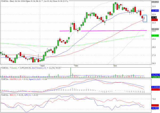The width and height of the screenshot is (160, 113).
Task: Click the gray 33.6412 upper band label
Action: pyautogui.click(x=155, y=2)
